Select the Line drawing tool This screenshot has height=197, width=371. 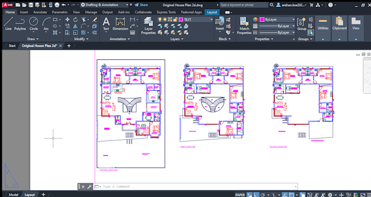[x=8, y=24]
